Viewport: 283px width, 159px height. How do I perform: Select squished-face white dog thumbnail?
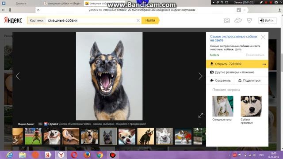pos(52,136)
